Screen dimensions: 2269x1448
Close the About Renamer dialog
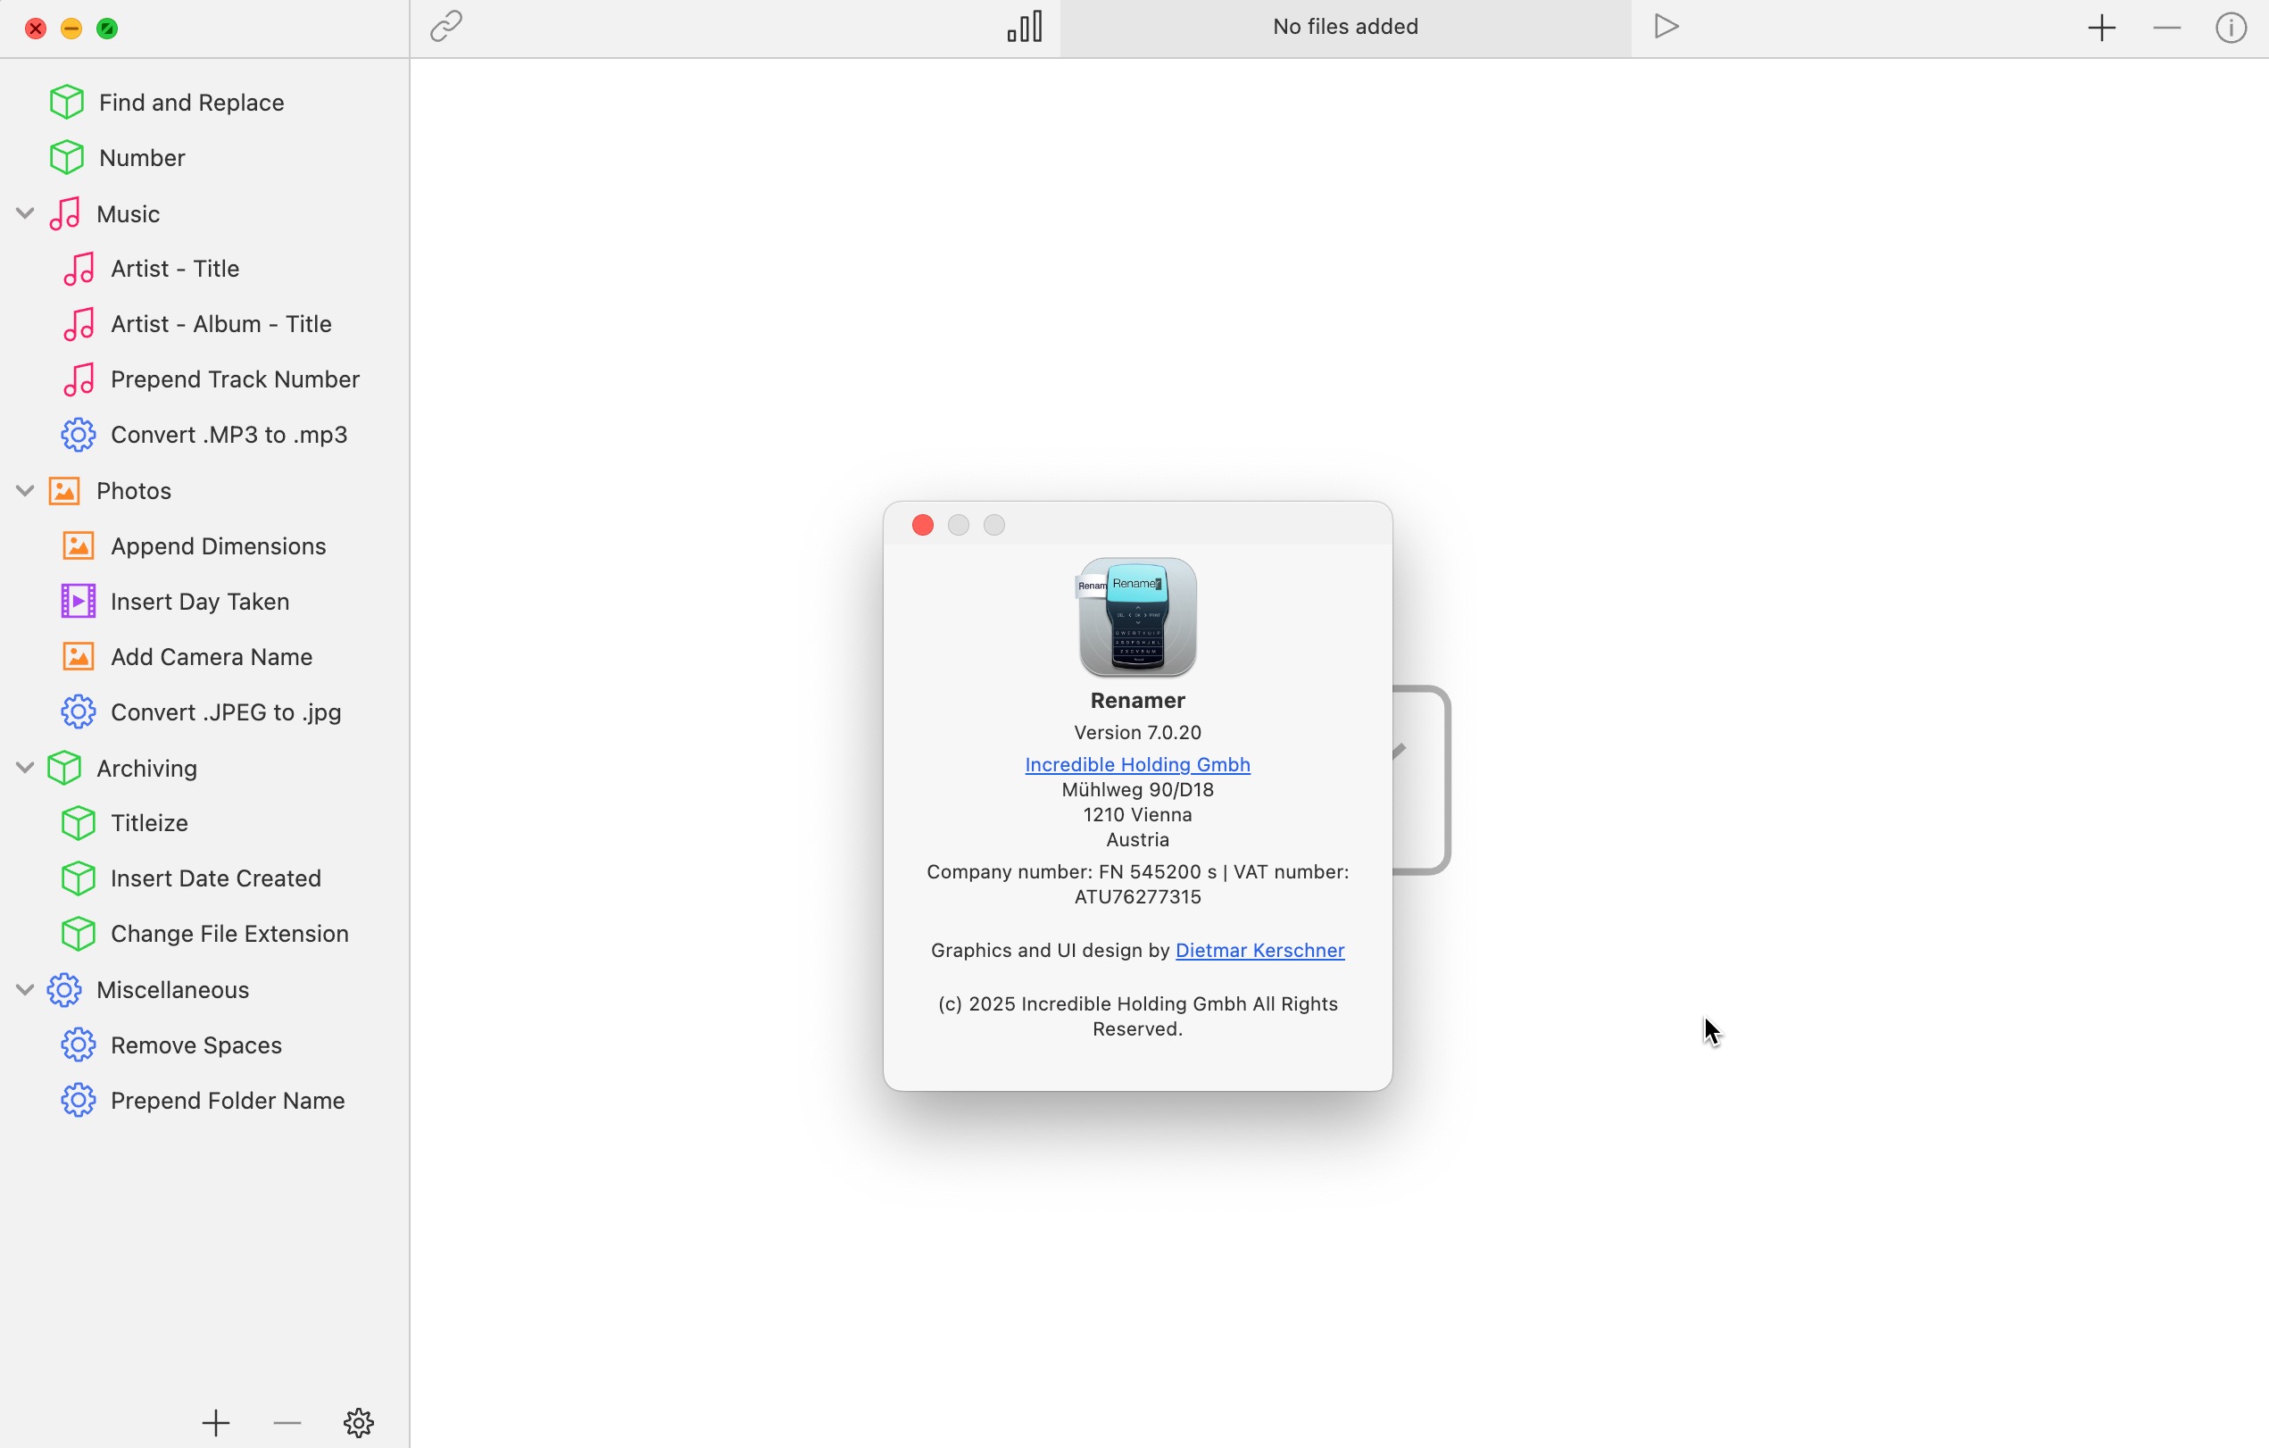coord(922,525)
